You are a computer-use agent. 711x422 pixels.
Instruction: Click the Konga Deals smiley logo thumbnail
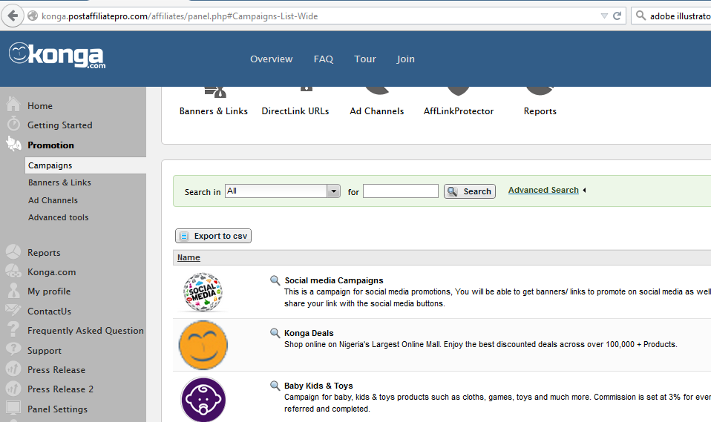click(203, 345)
